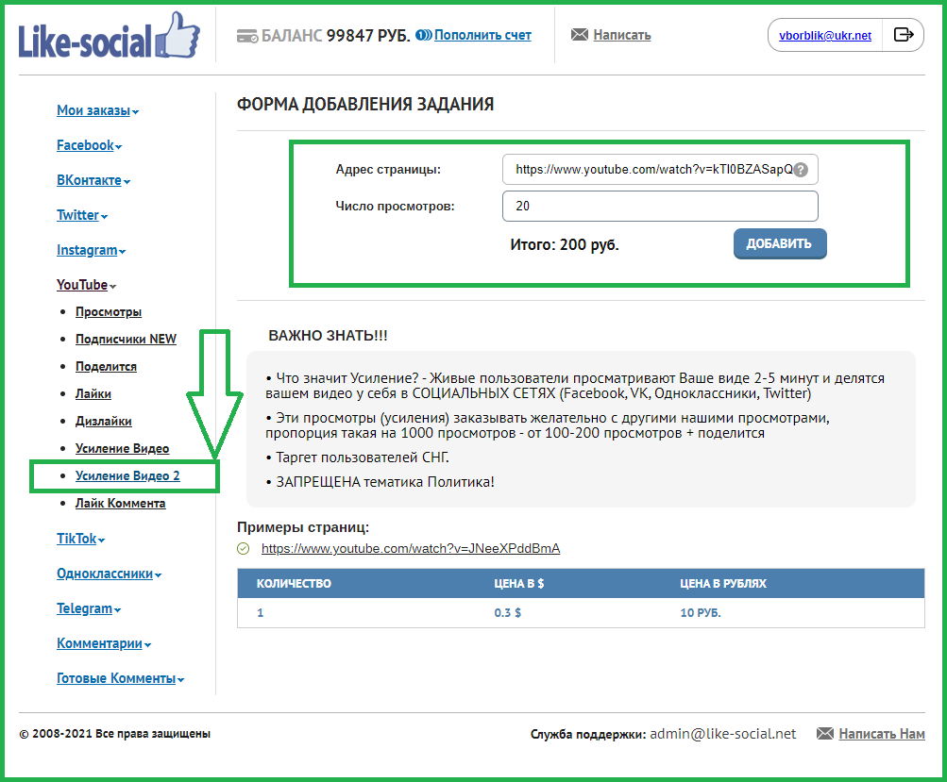Expand the Комментарии menu
This screenshot has height=782, width=947.
[x=104, y=643]
